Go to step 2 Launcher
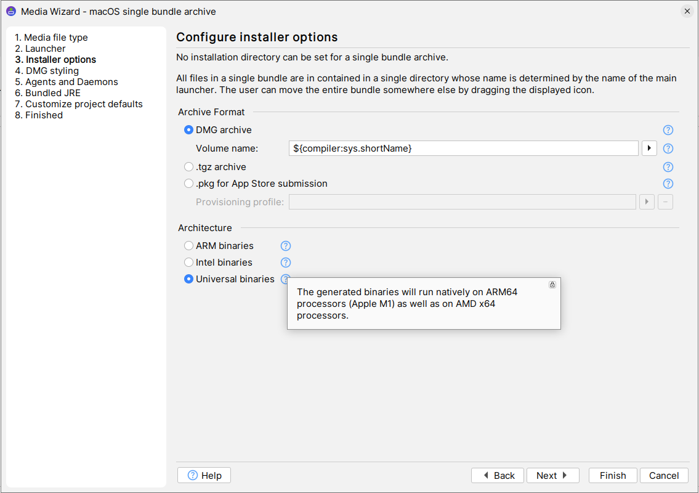This screenshot has width=699, height=493. click(40, 49)
